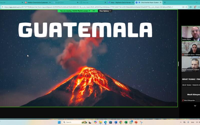Open WhatsApp from the taskbar
The width and height of the screenshot is (200, 125).
[131, 122]
